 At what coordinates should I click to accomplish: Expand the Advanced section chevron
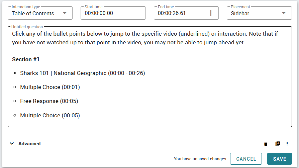12,144
